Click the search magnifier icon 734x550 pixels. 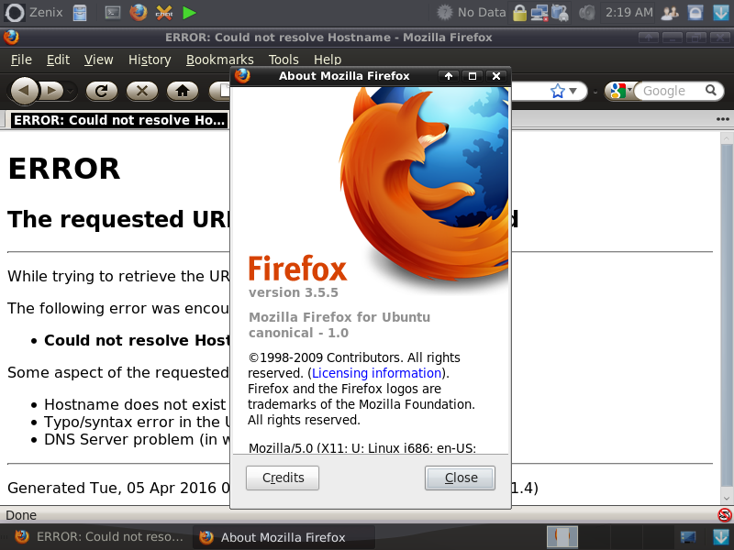pyautogui.click(x=710, y=90)
